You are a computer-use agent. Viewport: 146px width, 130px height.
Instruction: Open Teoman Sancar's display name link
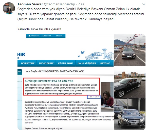30,4
